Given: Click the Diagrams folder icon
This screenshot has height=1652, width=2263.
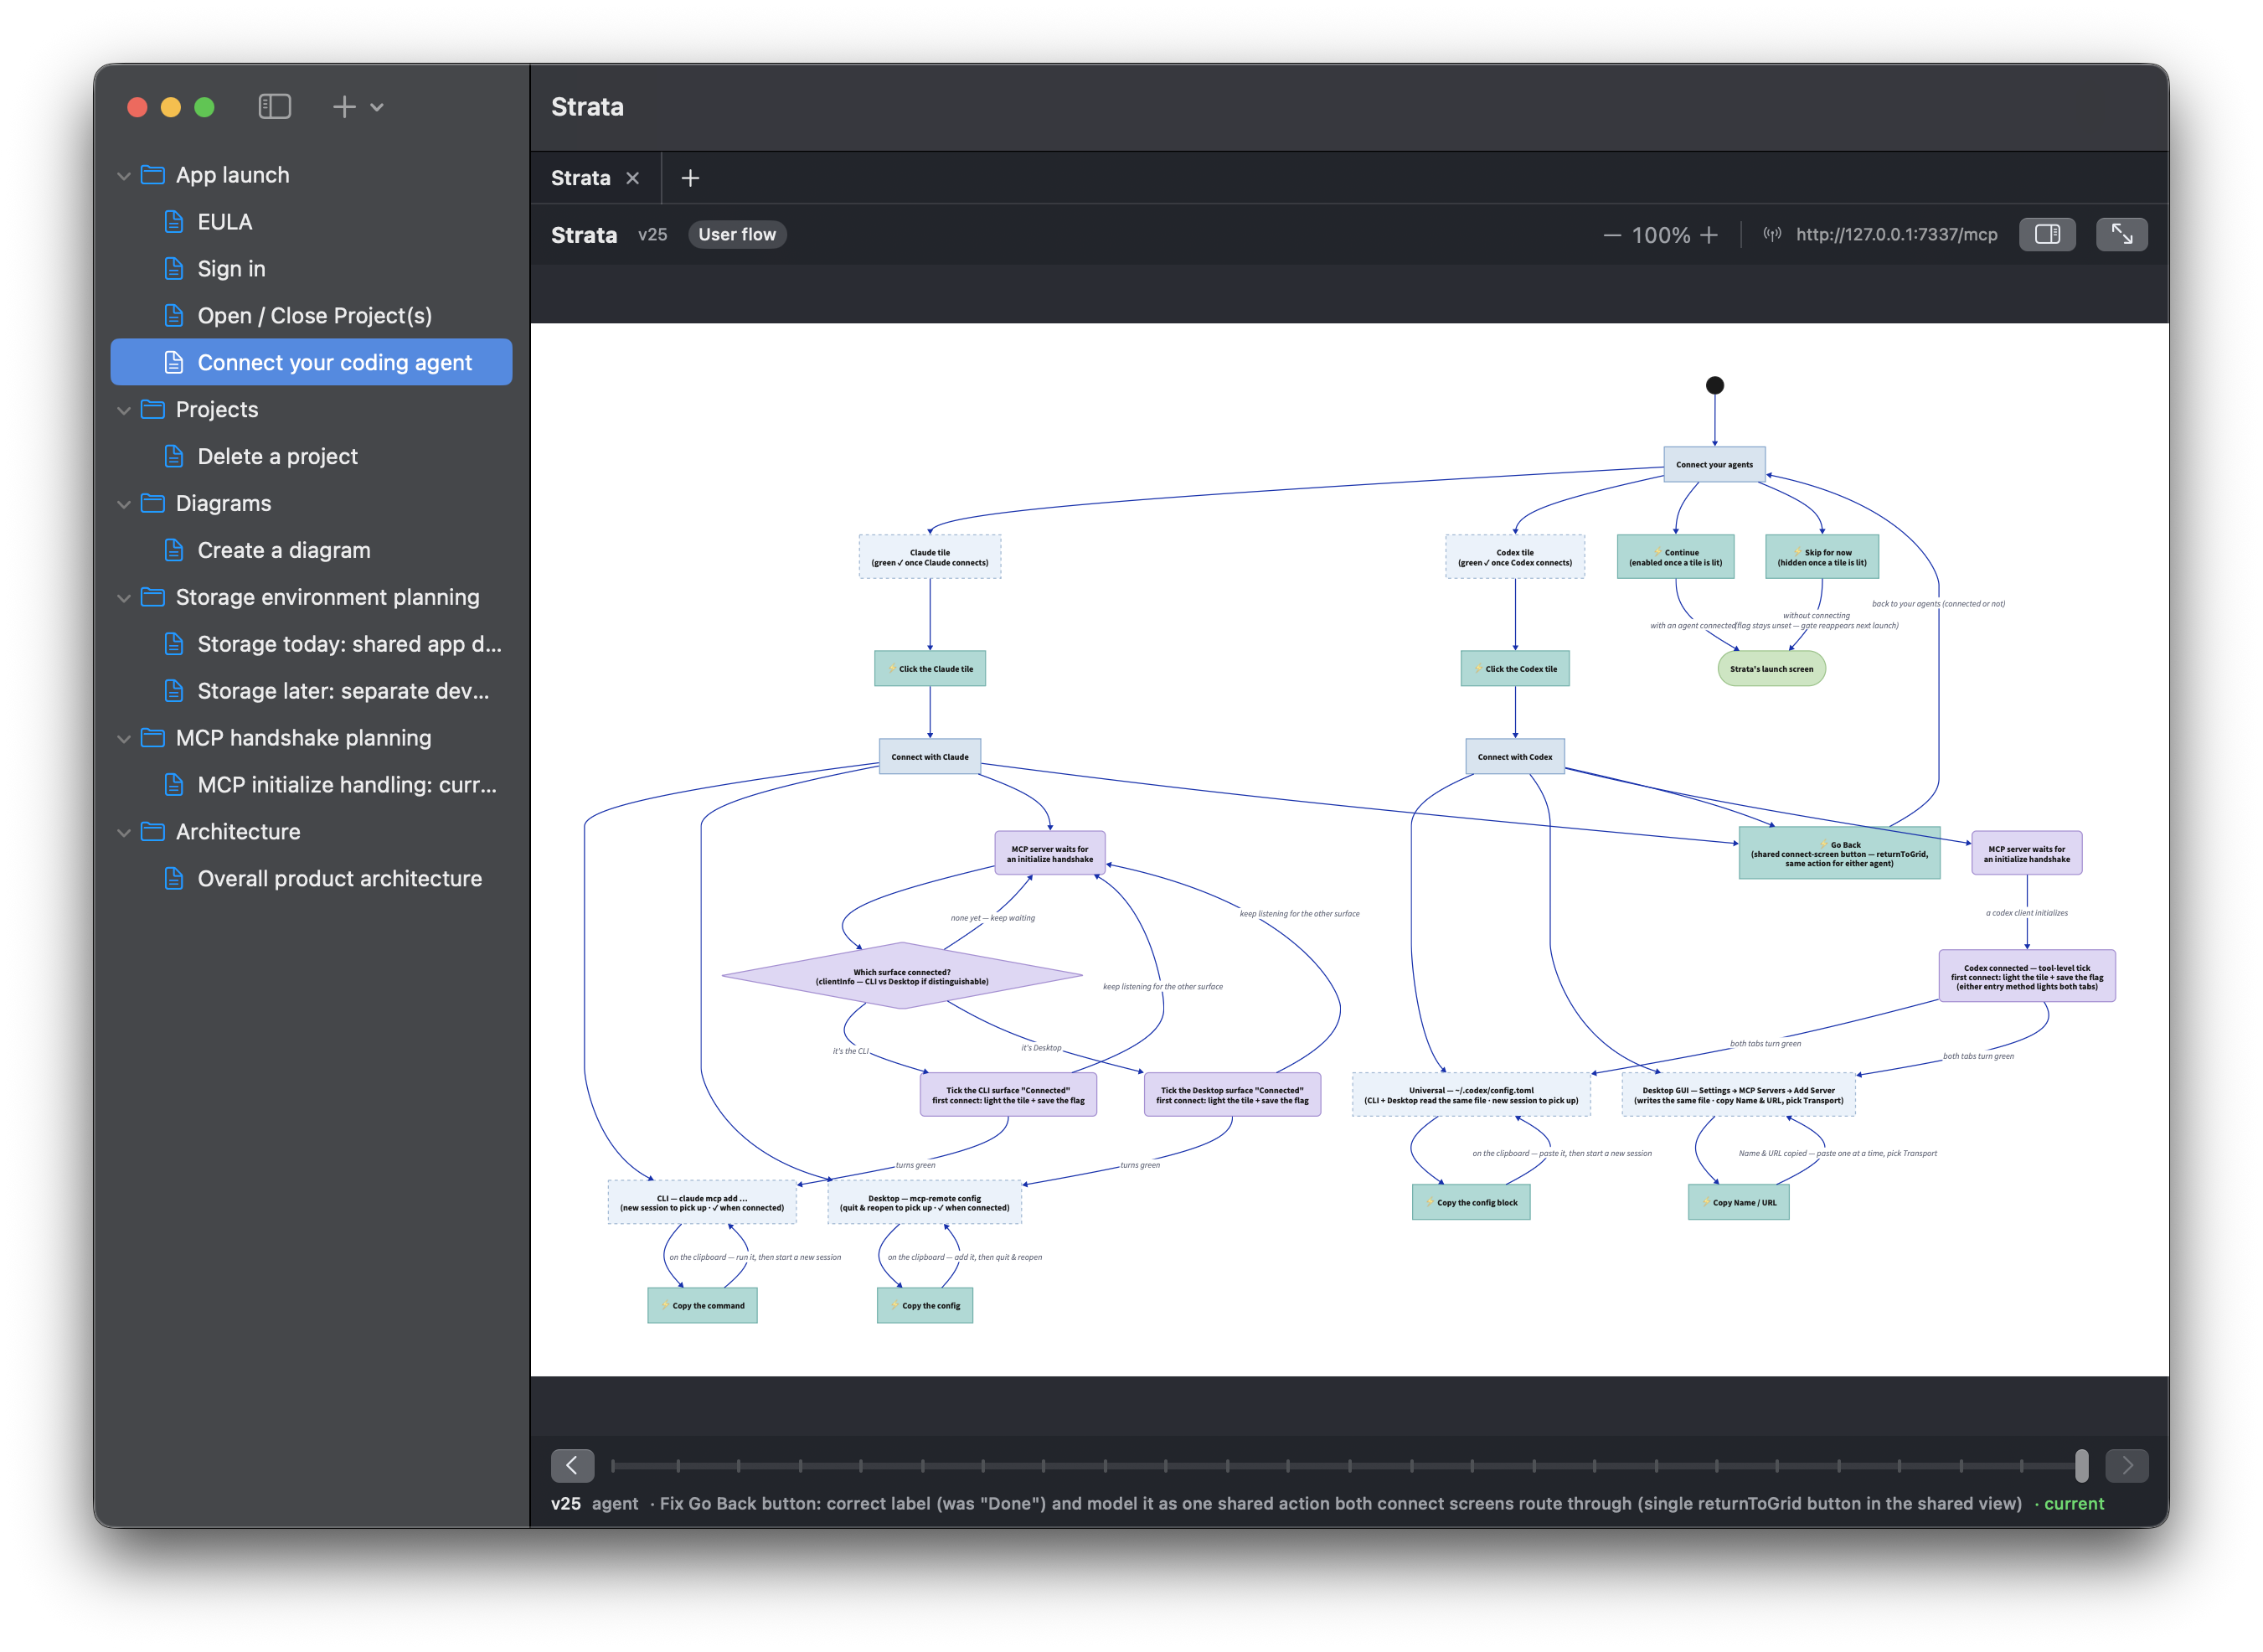Looking at the screenshot, I should point(153,503).
